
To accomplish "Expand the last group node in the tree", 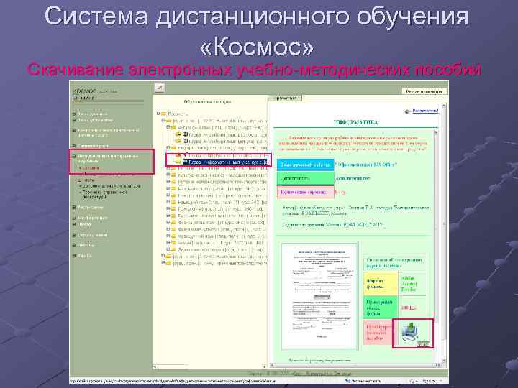I will coord(163,263).
